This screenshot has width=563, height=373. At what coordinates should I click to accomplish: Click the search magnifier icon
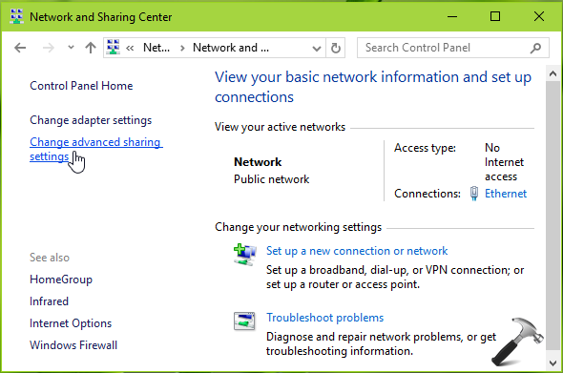click(x=535, y=48)
